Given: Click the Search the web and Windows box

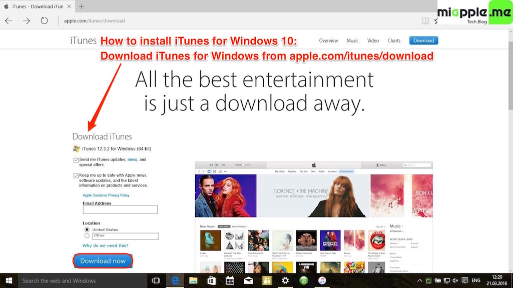Looking at the screenshot, I should 83,280.
